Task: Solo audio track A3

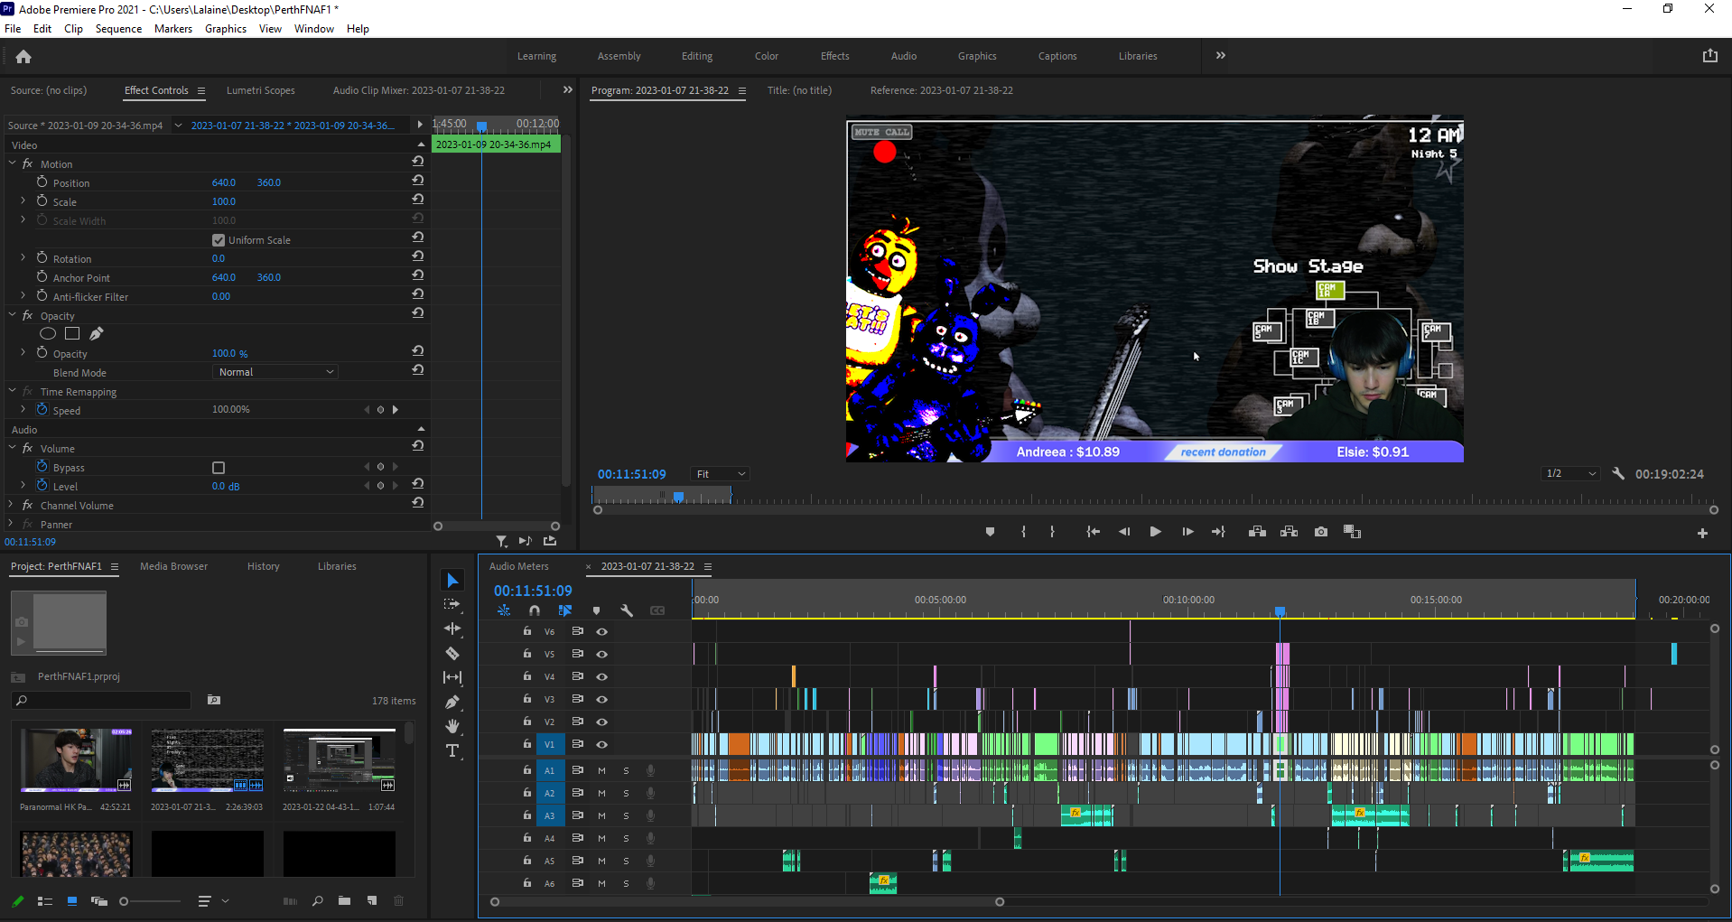Action: click(x=626, y=816)
